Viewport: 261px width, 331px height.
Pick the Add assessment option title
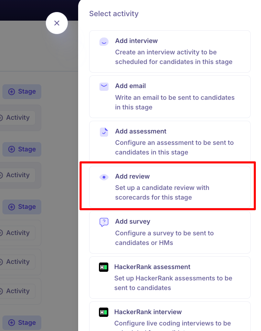point(140,131)
